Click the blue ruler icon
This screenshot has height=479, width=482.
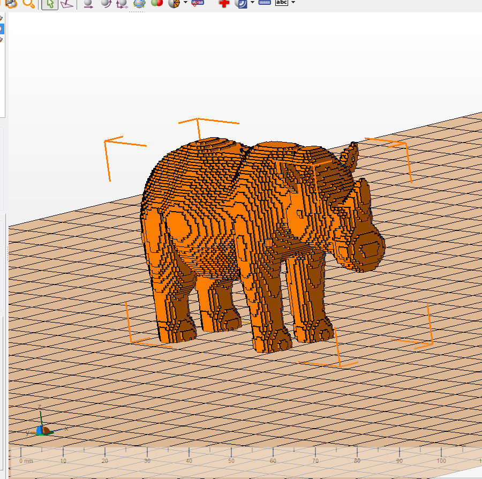(x=265, y=3)
